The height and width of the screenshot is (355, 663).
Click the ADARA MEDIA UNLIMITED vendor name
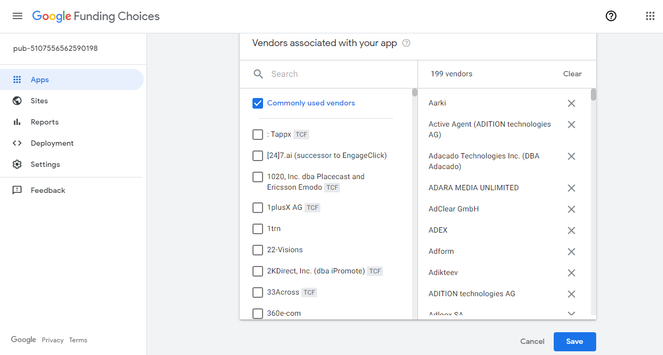474,188
